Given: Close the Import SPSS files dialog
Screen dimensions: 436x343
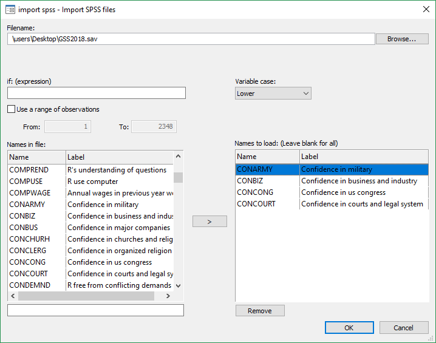Looking at the screenshot, I should 426,9.
